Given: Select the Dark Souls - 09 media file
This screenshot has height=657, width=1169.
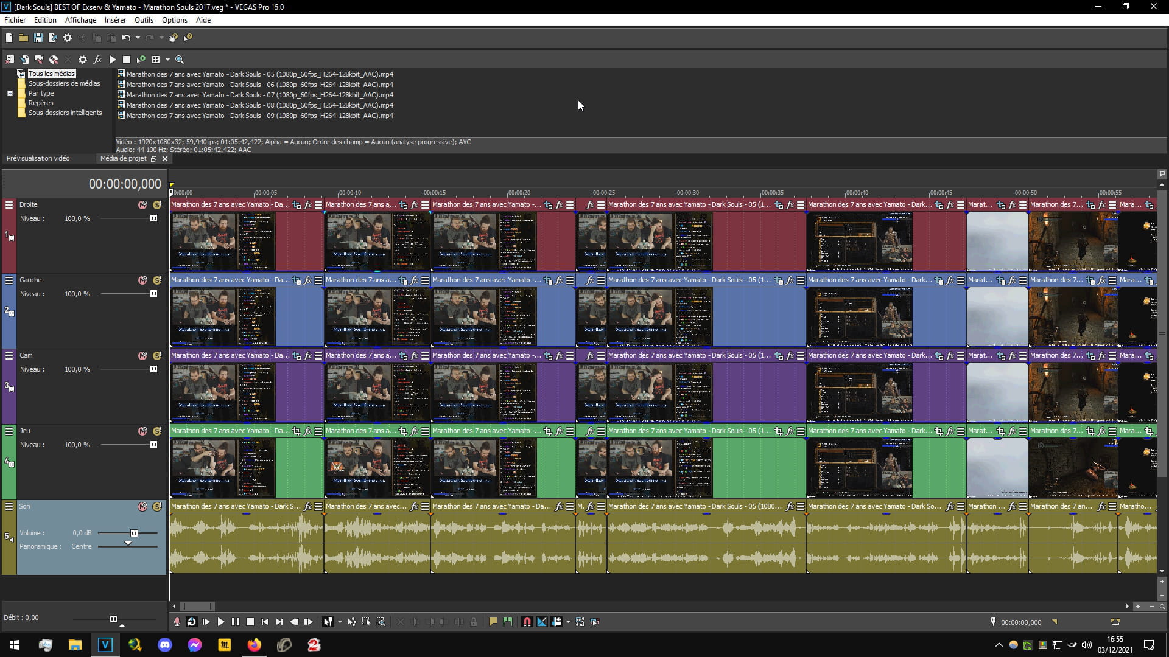Looking at the screenshot, I should [x=259, y=116].
